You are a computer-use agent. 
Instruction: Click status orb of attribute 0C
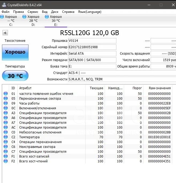click(6, 108)
